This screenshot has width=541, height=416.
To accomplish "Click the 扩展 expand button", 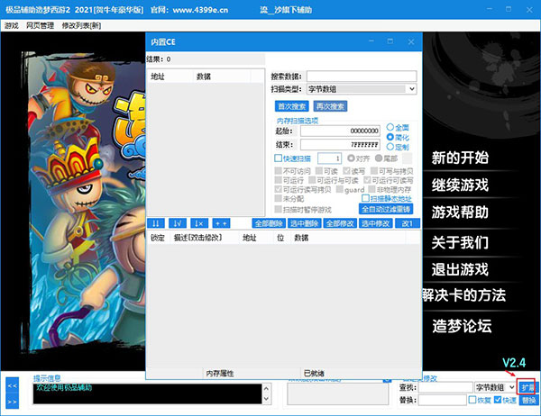I will click(x=528, y=386).
